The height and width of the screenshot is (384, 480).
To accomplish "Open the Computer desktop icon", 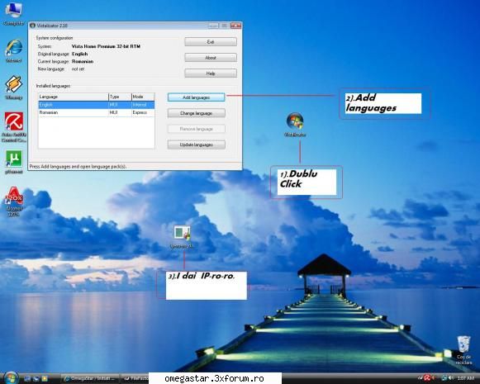I will (13, 12).
